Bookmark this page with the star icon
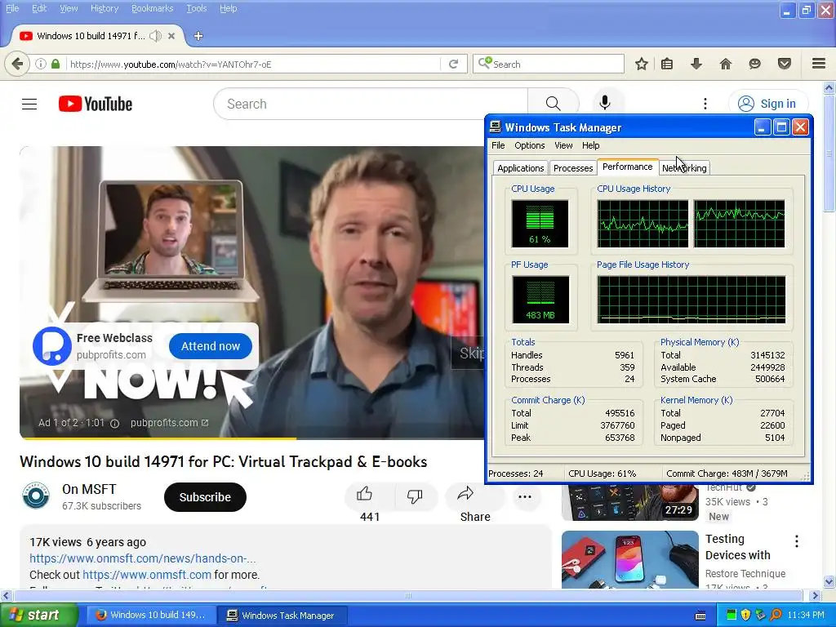The width and height of the screenshot is (836, 627). point(642,64)
